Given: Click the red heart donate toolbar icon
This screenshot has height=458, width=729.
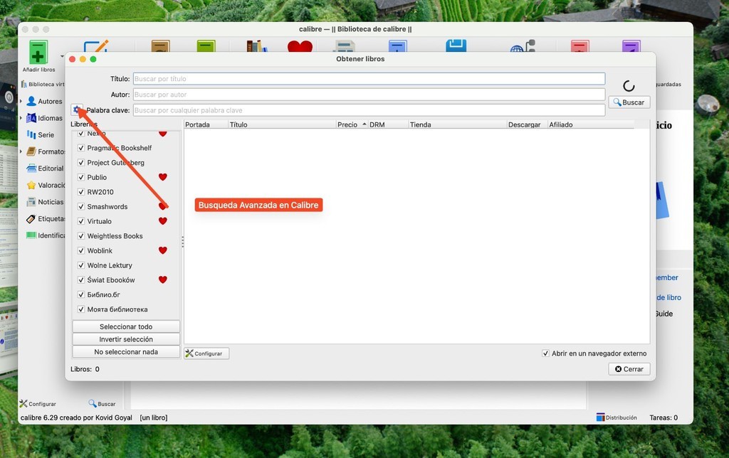Looking at the screenshot, I should 300,46.
